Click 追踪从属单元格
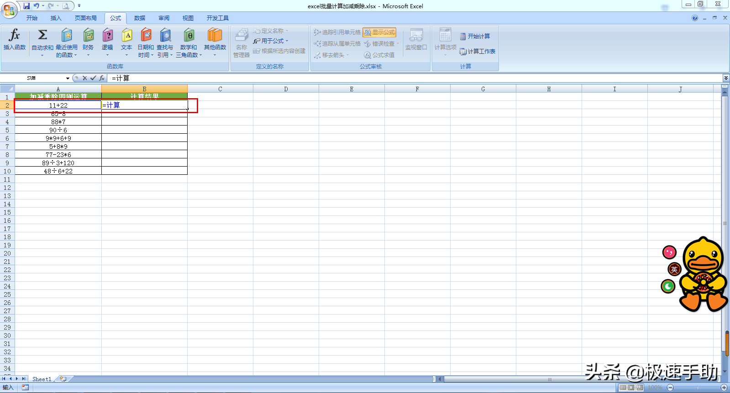Image resolution: width=730 pixels, height=393 pixels. point(337,44)
